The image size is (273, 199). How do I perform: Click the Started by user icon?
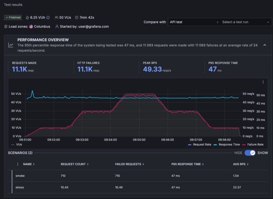[x=57, y=27]
